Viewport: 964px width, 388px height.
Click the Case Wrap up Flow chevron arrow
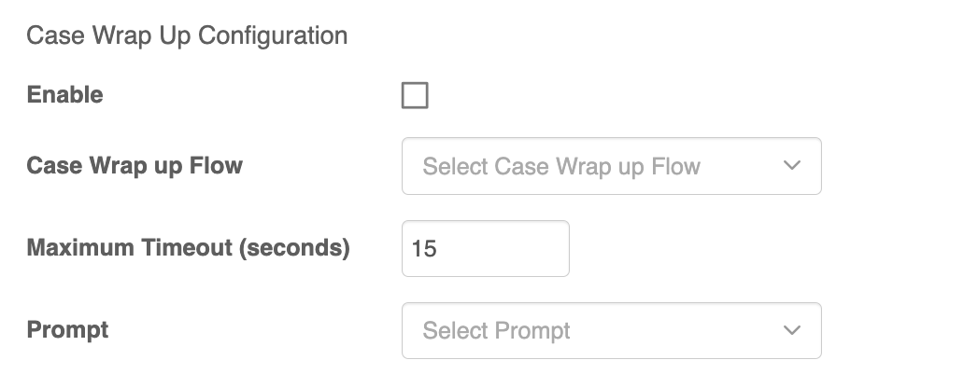coord(792,166)
